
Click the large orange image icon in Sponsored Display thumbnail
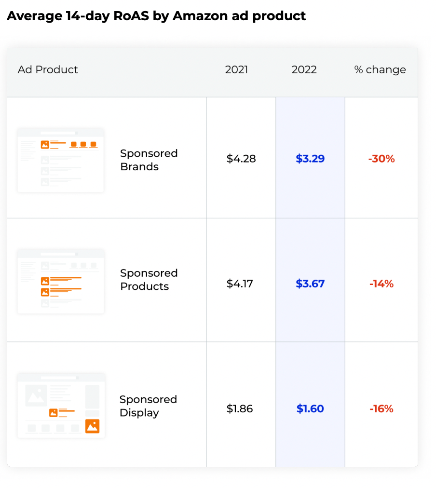tap(93, 426)
